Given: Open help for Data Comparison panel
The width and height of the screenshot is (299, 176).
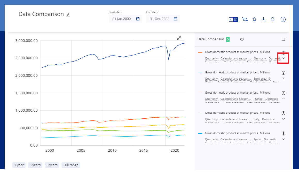Looking at the screenshot, I should (x=242, y=39).
